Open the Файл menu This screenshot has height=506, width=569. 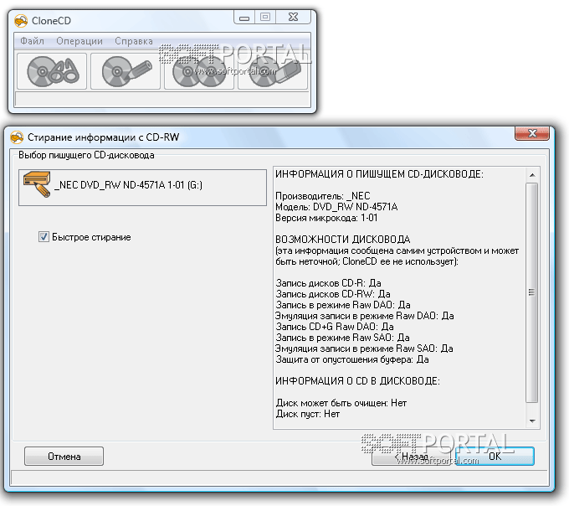tap(32, 41)
